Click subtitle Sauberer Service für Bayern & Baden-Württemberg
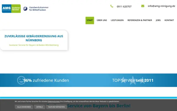The height and width of the screenshot is (111, 177). (x=34, y=45)
